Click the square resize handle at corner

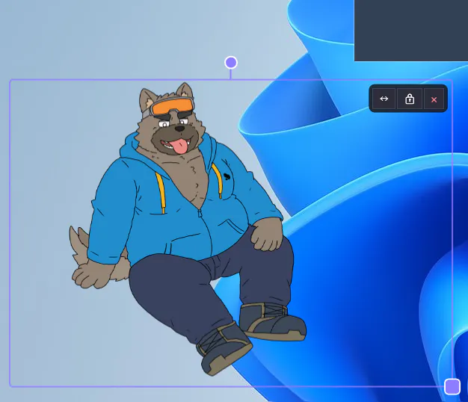(452, 386)
